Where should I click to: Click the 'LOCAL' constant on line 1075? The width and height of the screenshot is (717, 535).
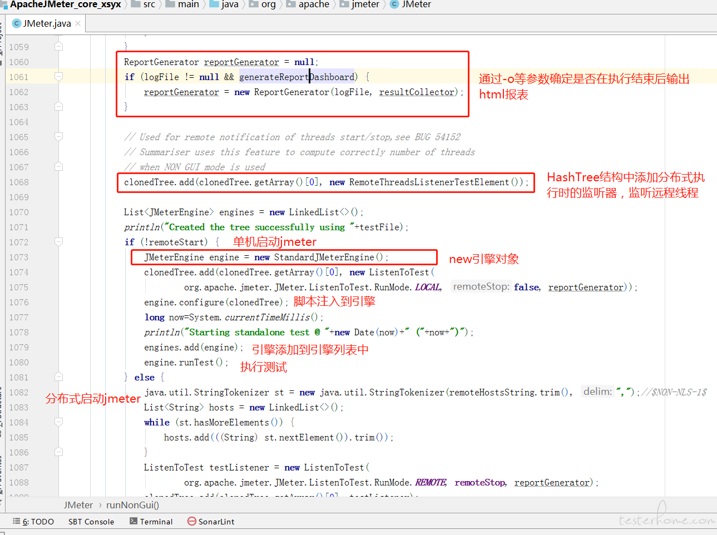[x=428, y=288]
